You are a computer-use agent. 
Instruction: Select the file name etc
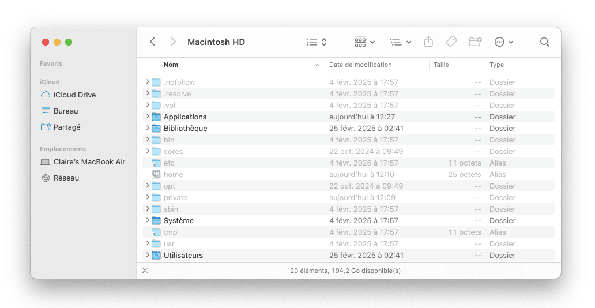[170, 163]
